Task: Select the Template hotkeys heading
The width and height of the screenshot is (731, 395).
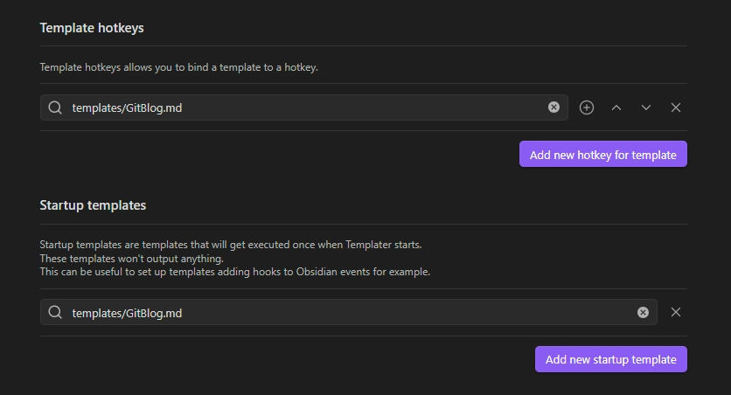Action: click(92, 28)
